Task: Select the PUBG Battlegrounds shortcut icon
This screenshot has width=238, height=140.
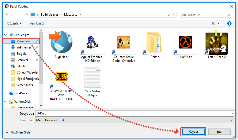Action: [x=61, y=77]
